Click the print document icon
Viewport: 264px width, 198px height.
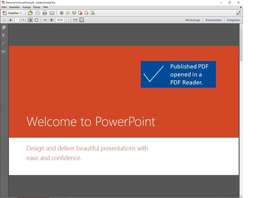[x=45, y=13]
